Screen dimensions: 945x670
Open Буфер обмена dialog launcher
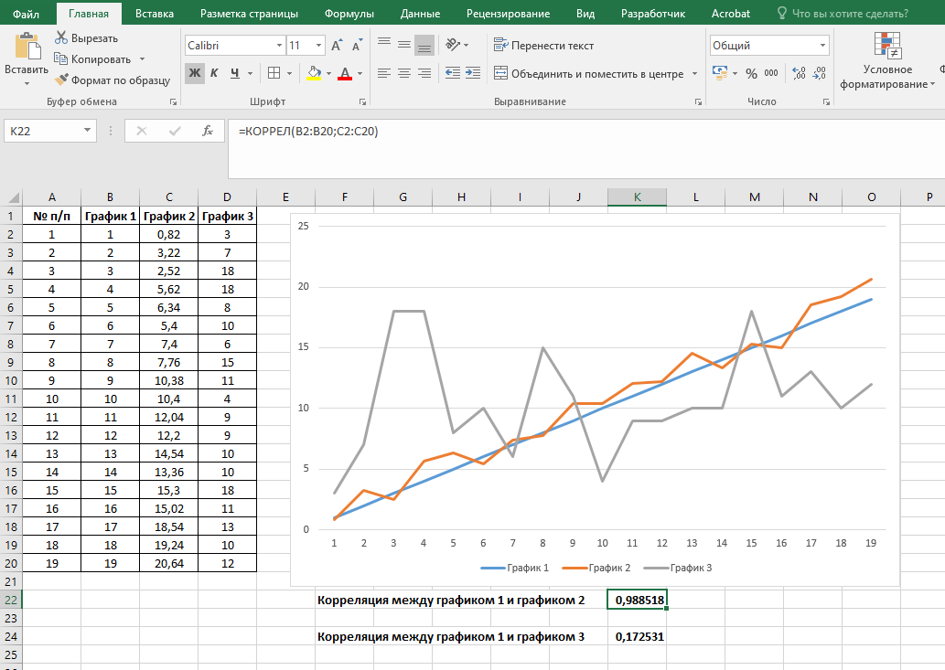point(174,102)
